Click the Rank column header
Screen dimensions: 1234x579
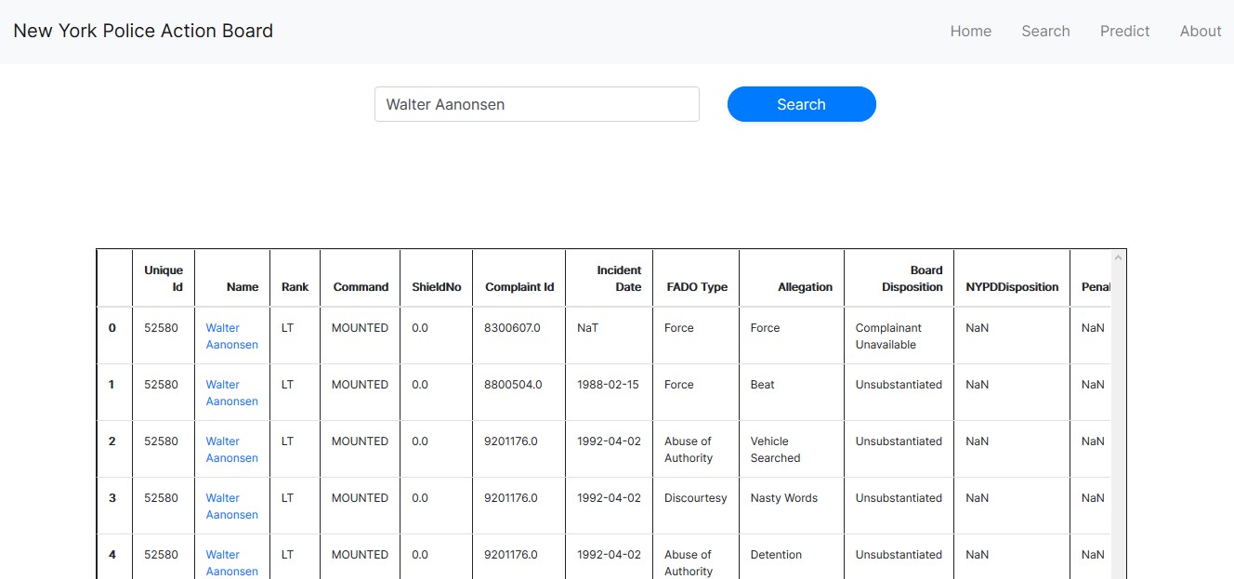pos(295,278)
